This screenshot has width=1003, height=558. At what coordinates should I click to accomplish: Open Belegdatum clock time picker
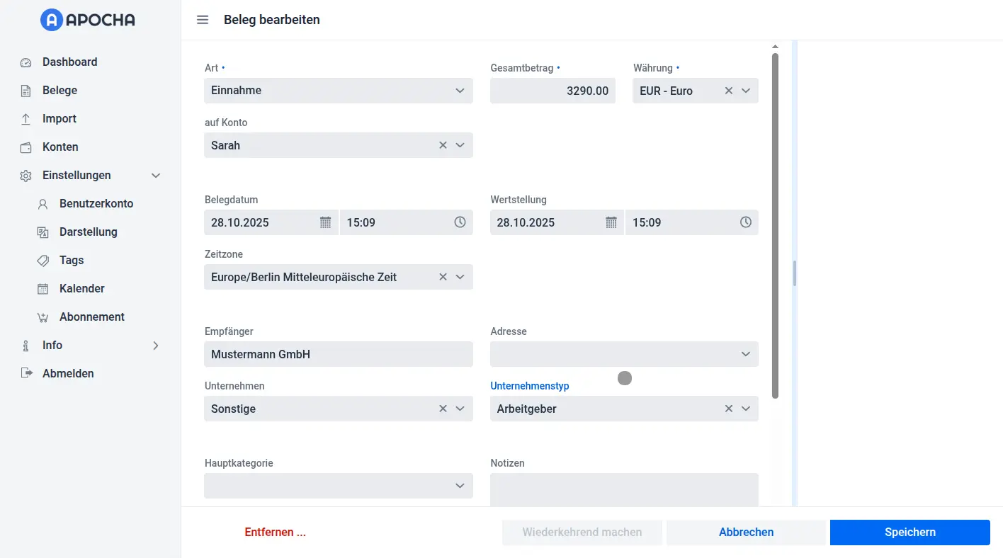click(x=460, y=222)
